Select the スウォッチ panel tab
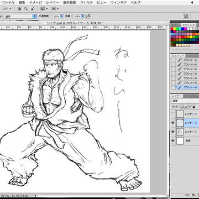Screen dimensions: 199x199 188,25
